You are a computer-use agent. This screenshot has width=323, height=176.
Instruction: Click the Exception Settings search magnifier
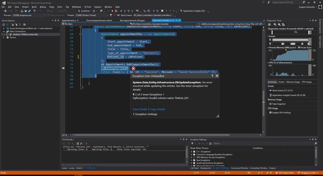point(316,143)
